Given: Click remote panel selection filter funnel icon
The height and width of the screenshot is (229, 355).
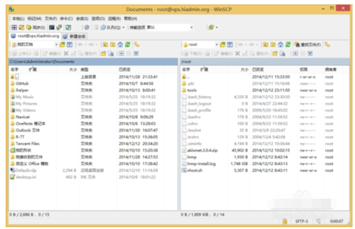Looking at the screenshot, I should [310, 54].
